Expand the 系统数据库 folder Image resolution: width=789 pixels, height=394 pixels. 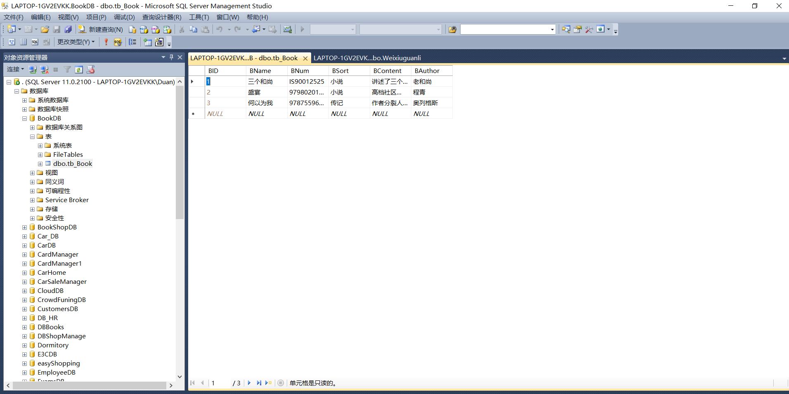pyautogui.click(x=24, y=100)
